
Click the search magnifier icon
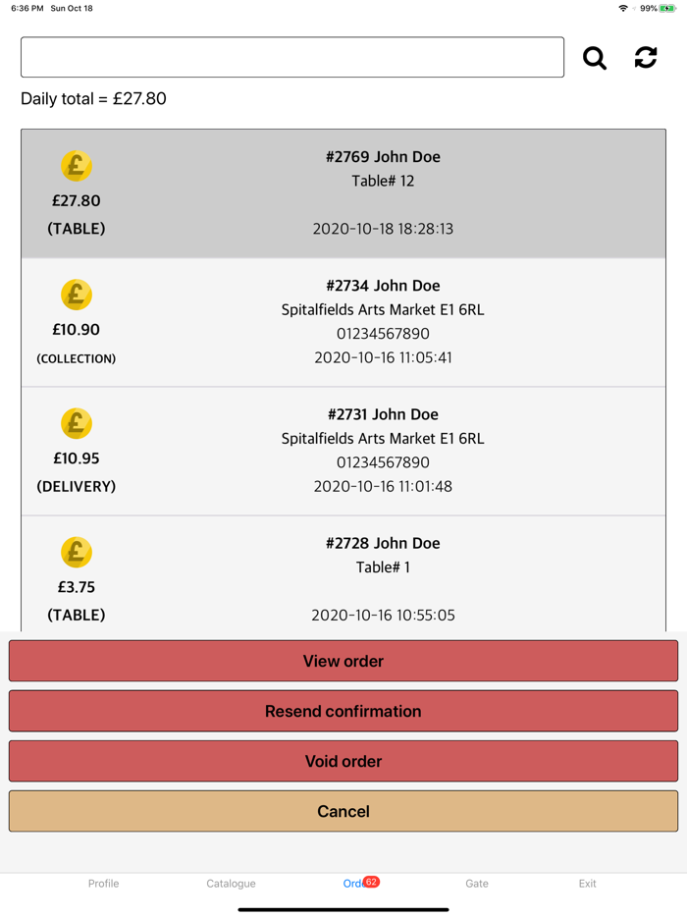click(595, 57)
